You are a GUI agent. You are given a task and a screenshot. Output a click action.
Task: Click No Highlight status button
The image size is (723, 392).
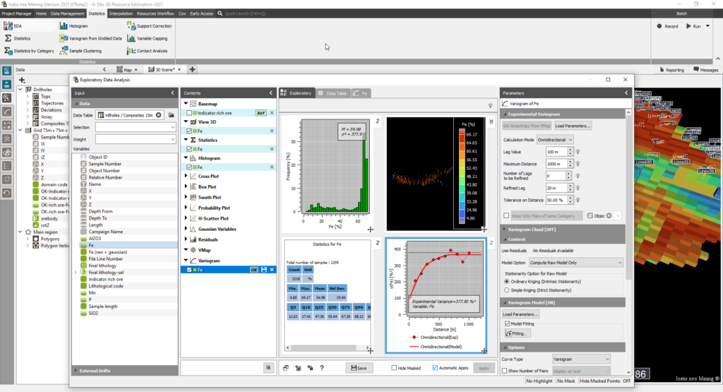pyautogui.click(x=539, y=381)
